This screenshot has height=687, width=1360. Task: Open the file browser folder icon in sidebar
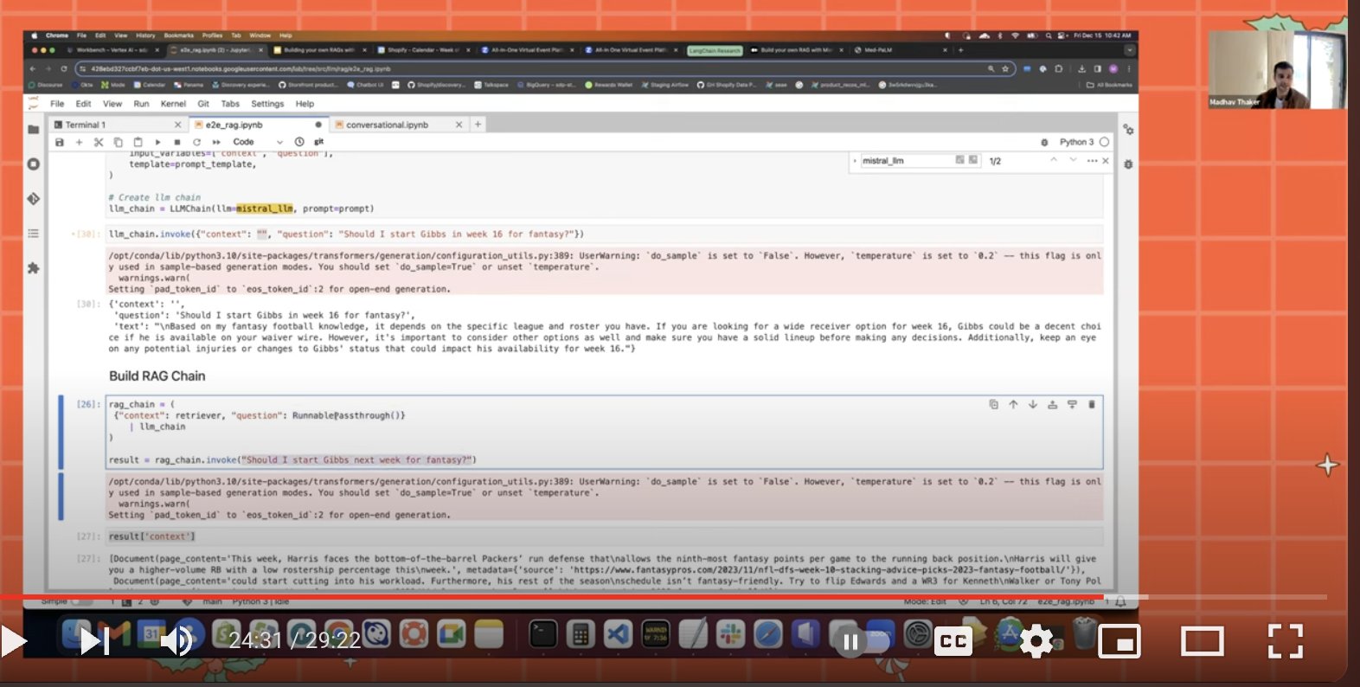34,130
